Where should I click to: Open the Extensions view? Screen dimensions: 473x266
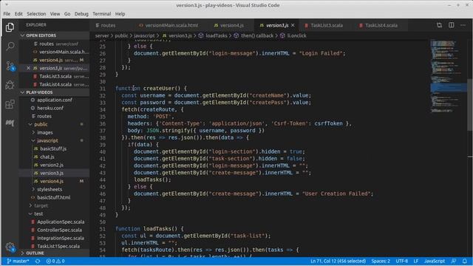pyautogui.click(x=10, y=104)
